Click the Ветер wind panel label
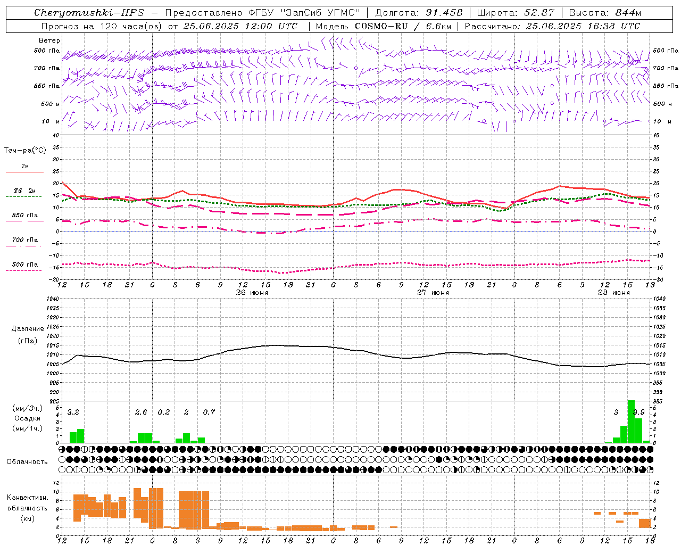The height and width of the screenshot is (545, 681). pos(49,40)
